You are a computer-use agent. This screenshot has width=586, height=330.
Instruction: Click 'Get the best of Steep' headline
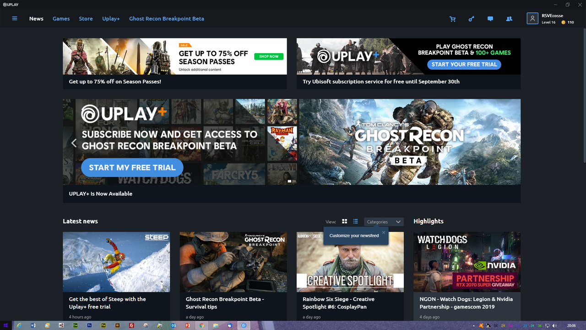108,303
